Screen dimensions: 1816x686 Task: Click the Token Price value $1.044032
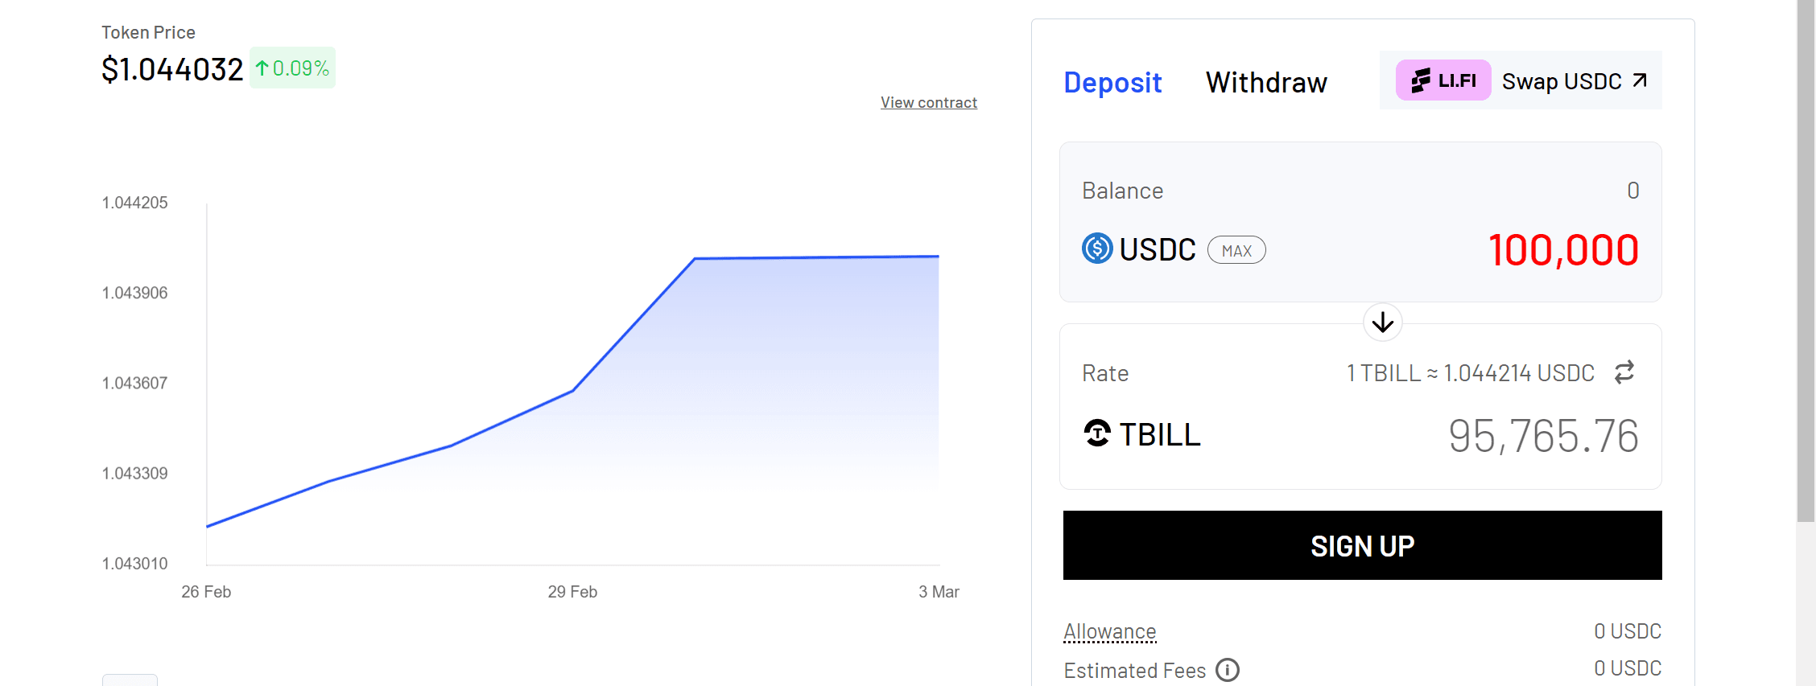click(172, 69)
